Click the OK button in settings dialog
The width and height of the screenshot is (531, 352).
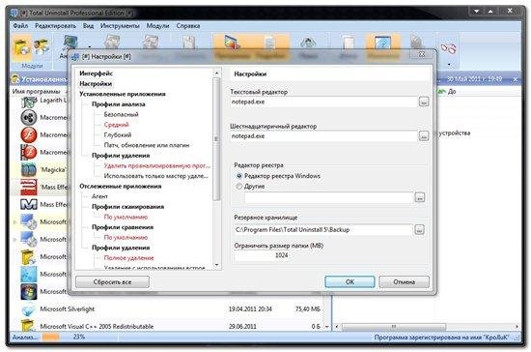[x=349, y=281]
